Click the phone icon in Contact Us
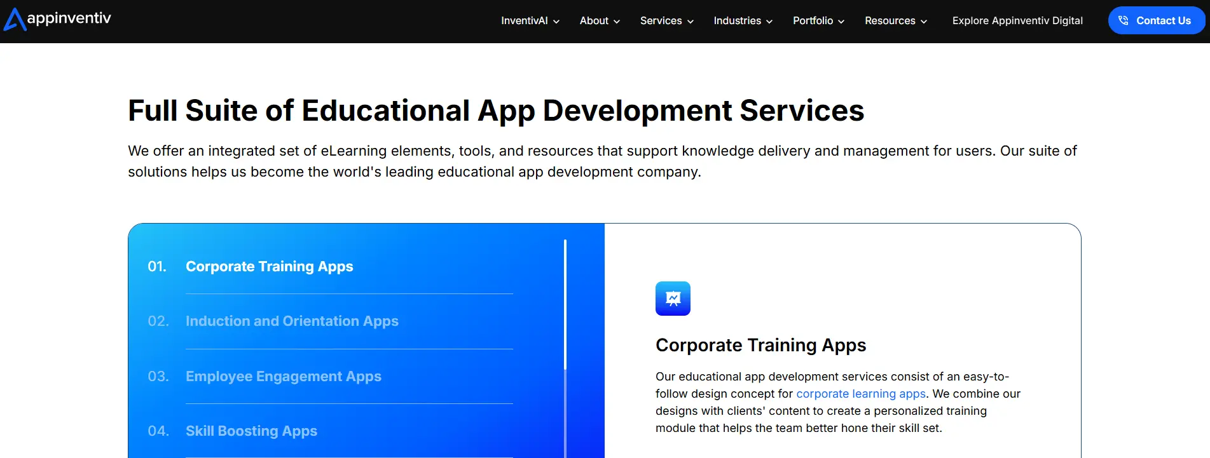Screen dimensions: 1210x458 coord(1124,20)
